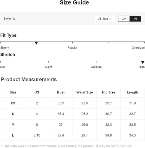Click bust value 33.9

[x=61, y=103]
